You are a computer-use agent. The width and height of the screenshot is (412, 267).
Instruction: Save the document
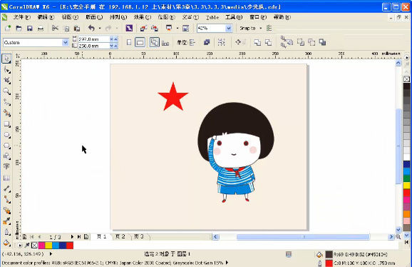pos(30,28)
